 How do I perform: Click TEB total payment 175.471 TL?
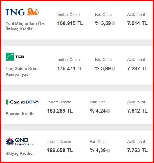tap(70, 68)
